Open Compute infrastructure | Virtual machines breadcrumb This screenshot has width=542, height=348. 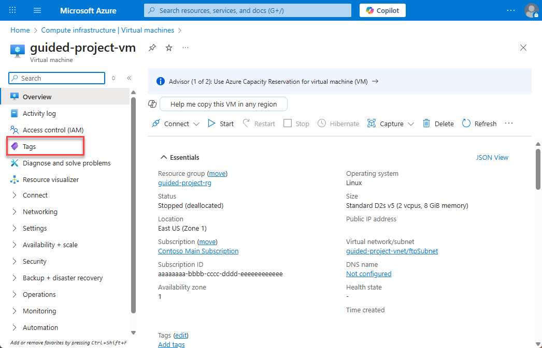tap(107, 30)
